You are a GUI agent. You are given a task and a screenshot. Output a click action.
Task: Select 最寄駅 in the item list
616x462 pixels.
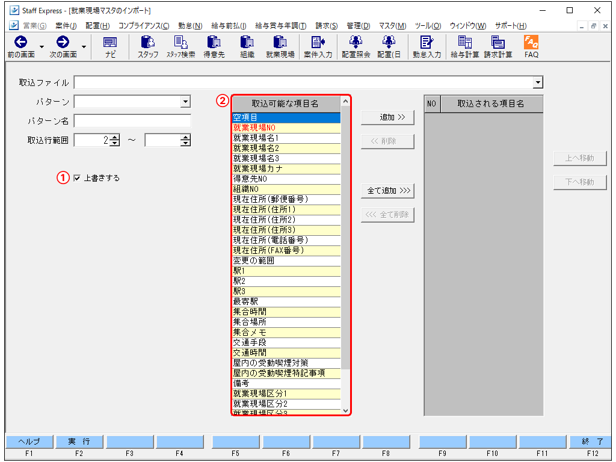pyautogui.click(x=286, y=301)
